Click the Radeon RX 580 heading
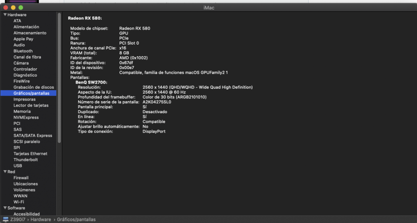 click(85, 18)
